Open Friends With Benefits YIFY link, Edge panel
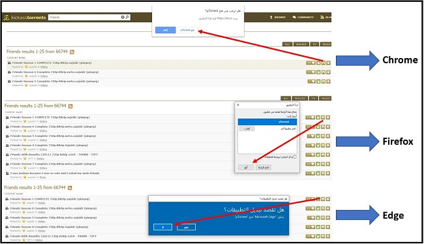This screenshot has width=424, height=244. pos(53,236)
